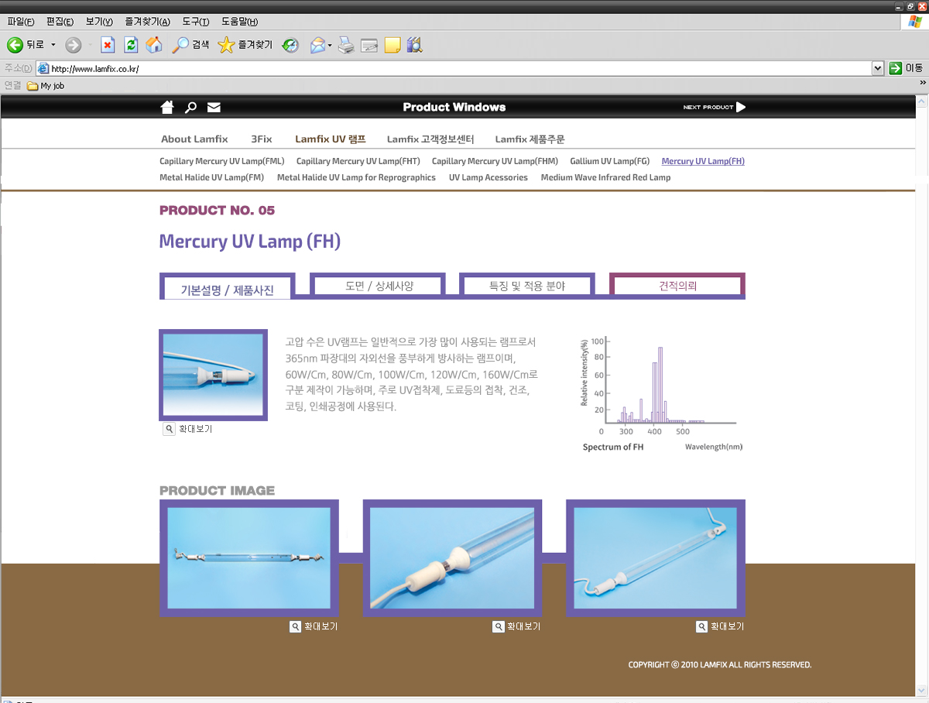This screenshot has width=929, height=703.
Task: Click the envelope contact icon in header
Action: 214,108
